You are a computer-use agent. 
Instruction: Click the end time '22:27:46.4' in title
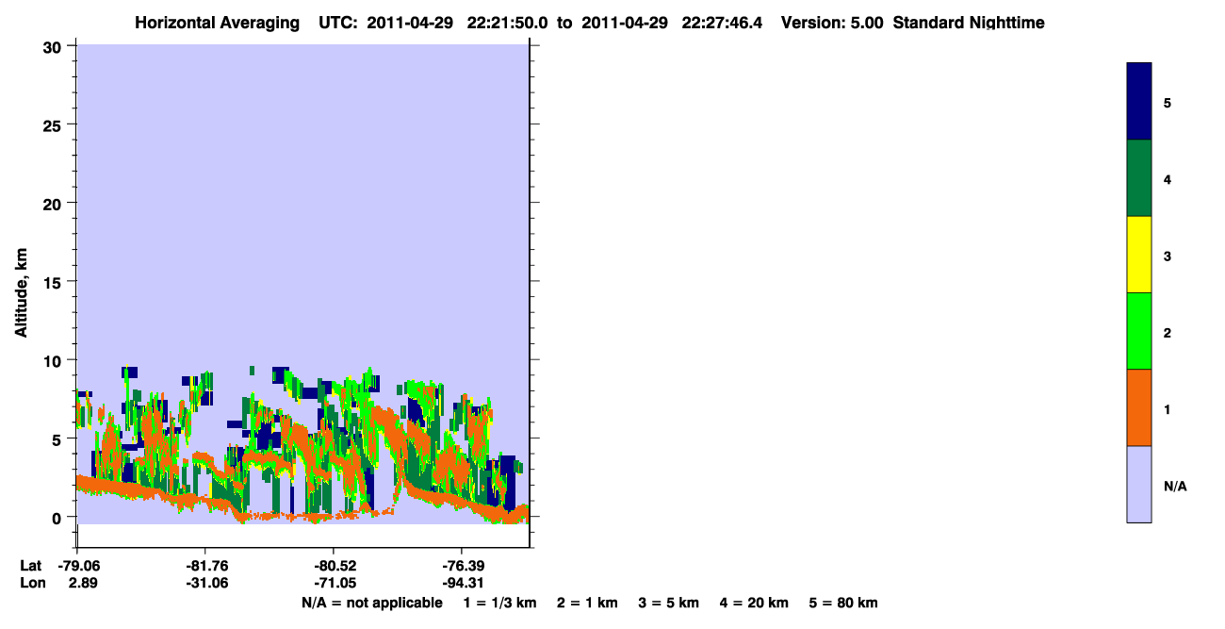[722, 23]
